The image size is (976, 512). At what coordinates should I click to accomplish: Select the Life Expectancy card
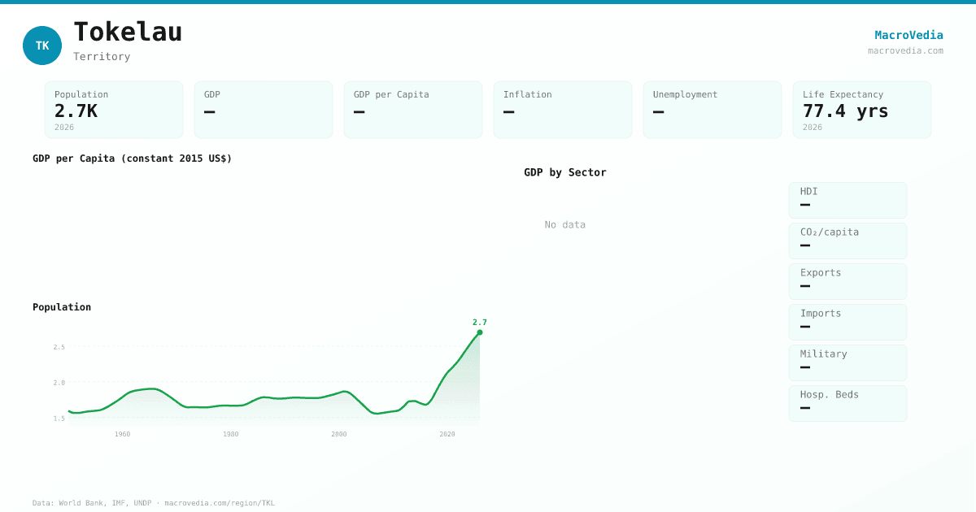point(862,110)
